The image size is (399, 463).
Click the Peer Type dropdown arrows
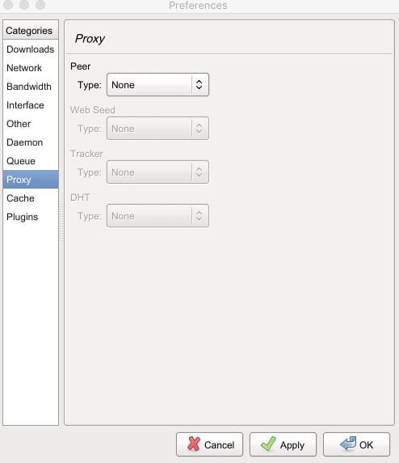tap(199, 85)
